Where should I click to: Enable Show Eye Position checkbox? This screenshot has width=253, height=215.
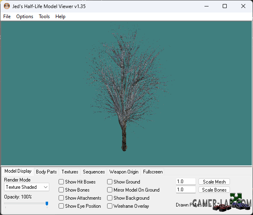pyautogui.click(x=61, y=206)
